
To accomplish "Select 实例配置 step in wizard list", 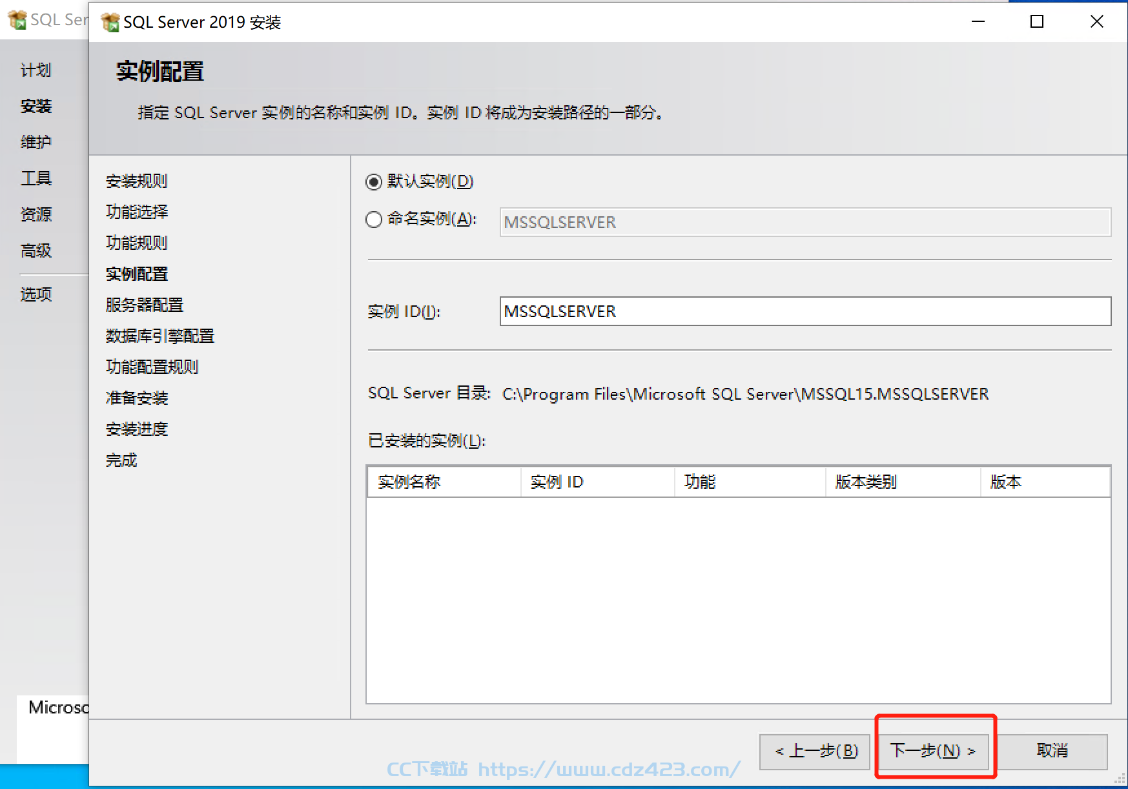I will [x=136, y=274].
